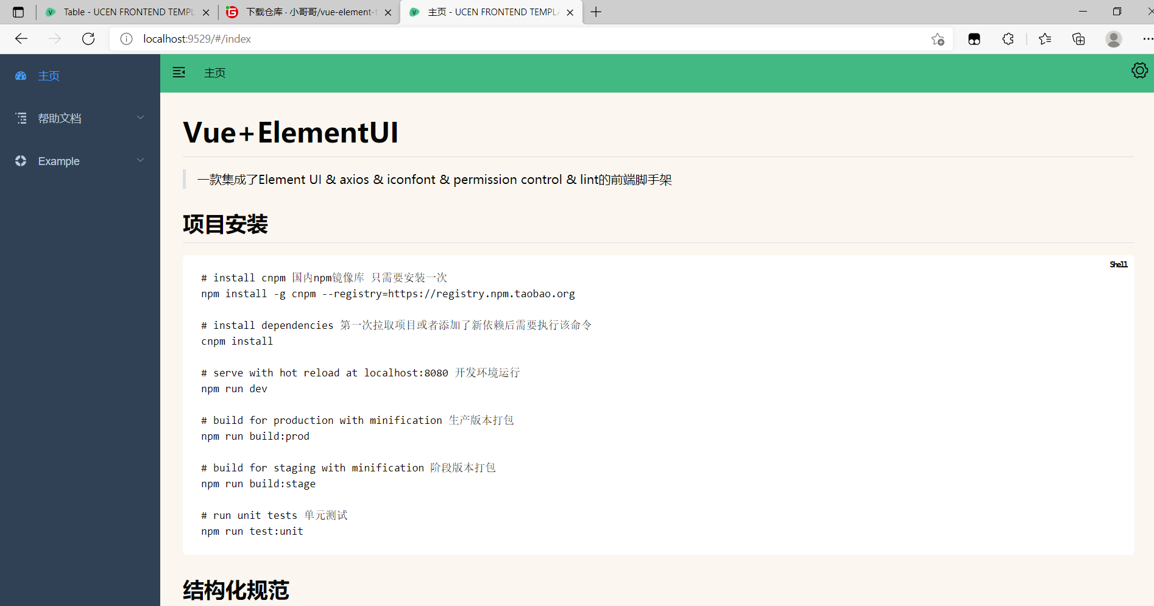Open the browser three-dots menu
This screenshot has height=606, width=1154.
click(x=1147, y=39)
